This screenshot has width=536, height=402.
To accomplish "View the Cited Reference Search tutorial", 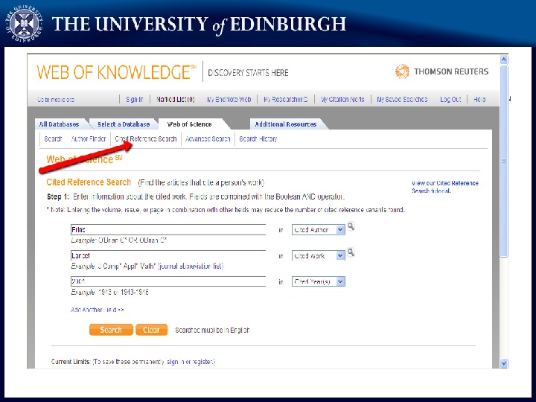I will (x=445, y=187).
